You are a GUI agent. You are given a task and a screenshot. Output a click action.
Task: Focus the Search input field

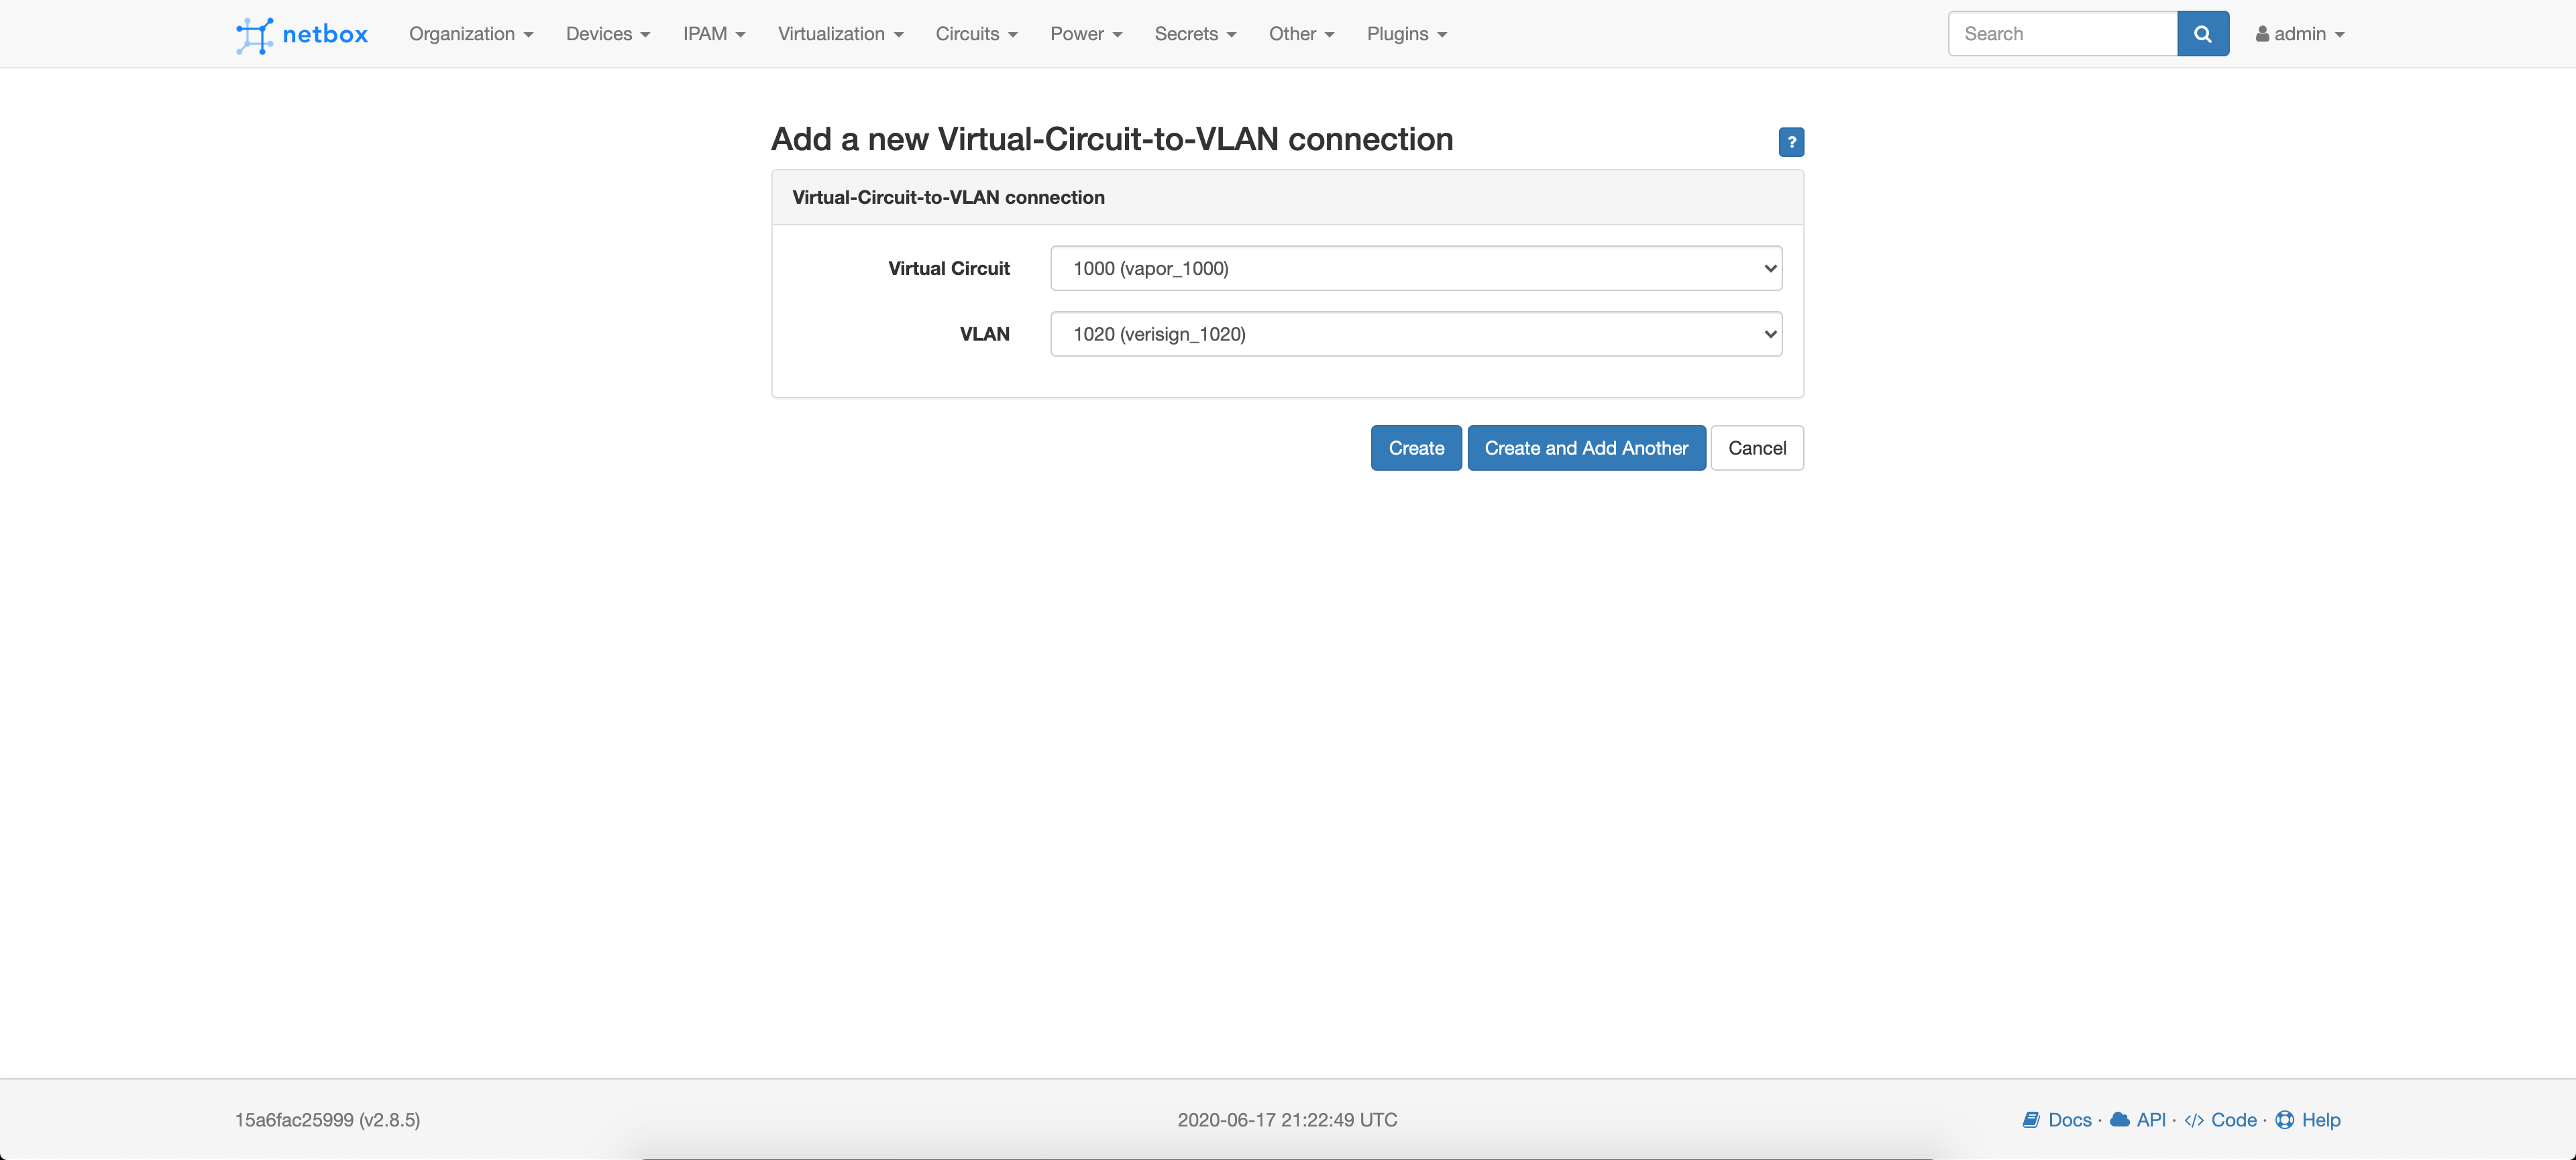tap(2061, 34)
